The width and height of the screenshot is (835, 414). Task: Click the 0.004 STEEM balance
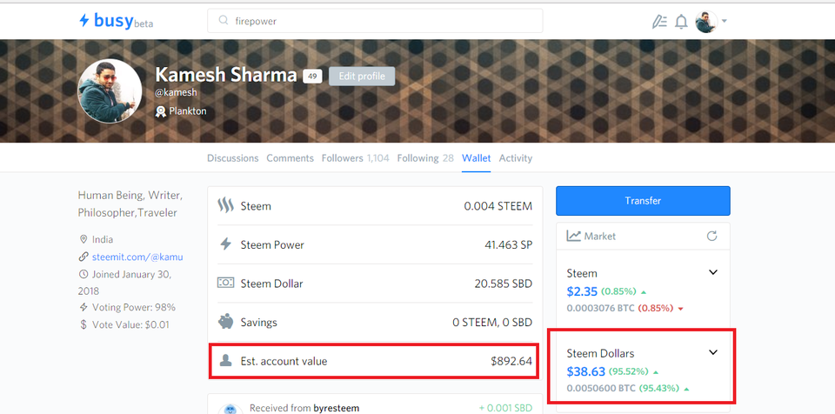click(x=498, y=205)
